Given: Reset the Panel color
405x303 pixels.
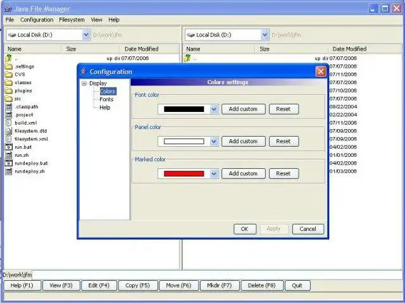Looking at the screenshot, I should (283, 142).
